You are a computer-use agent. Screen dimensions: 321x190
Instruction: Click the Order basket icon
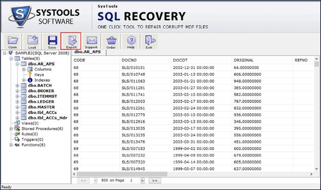[111, 41]
